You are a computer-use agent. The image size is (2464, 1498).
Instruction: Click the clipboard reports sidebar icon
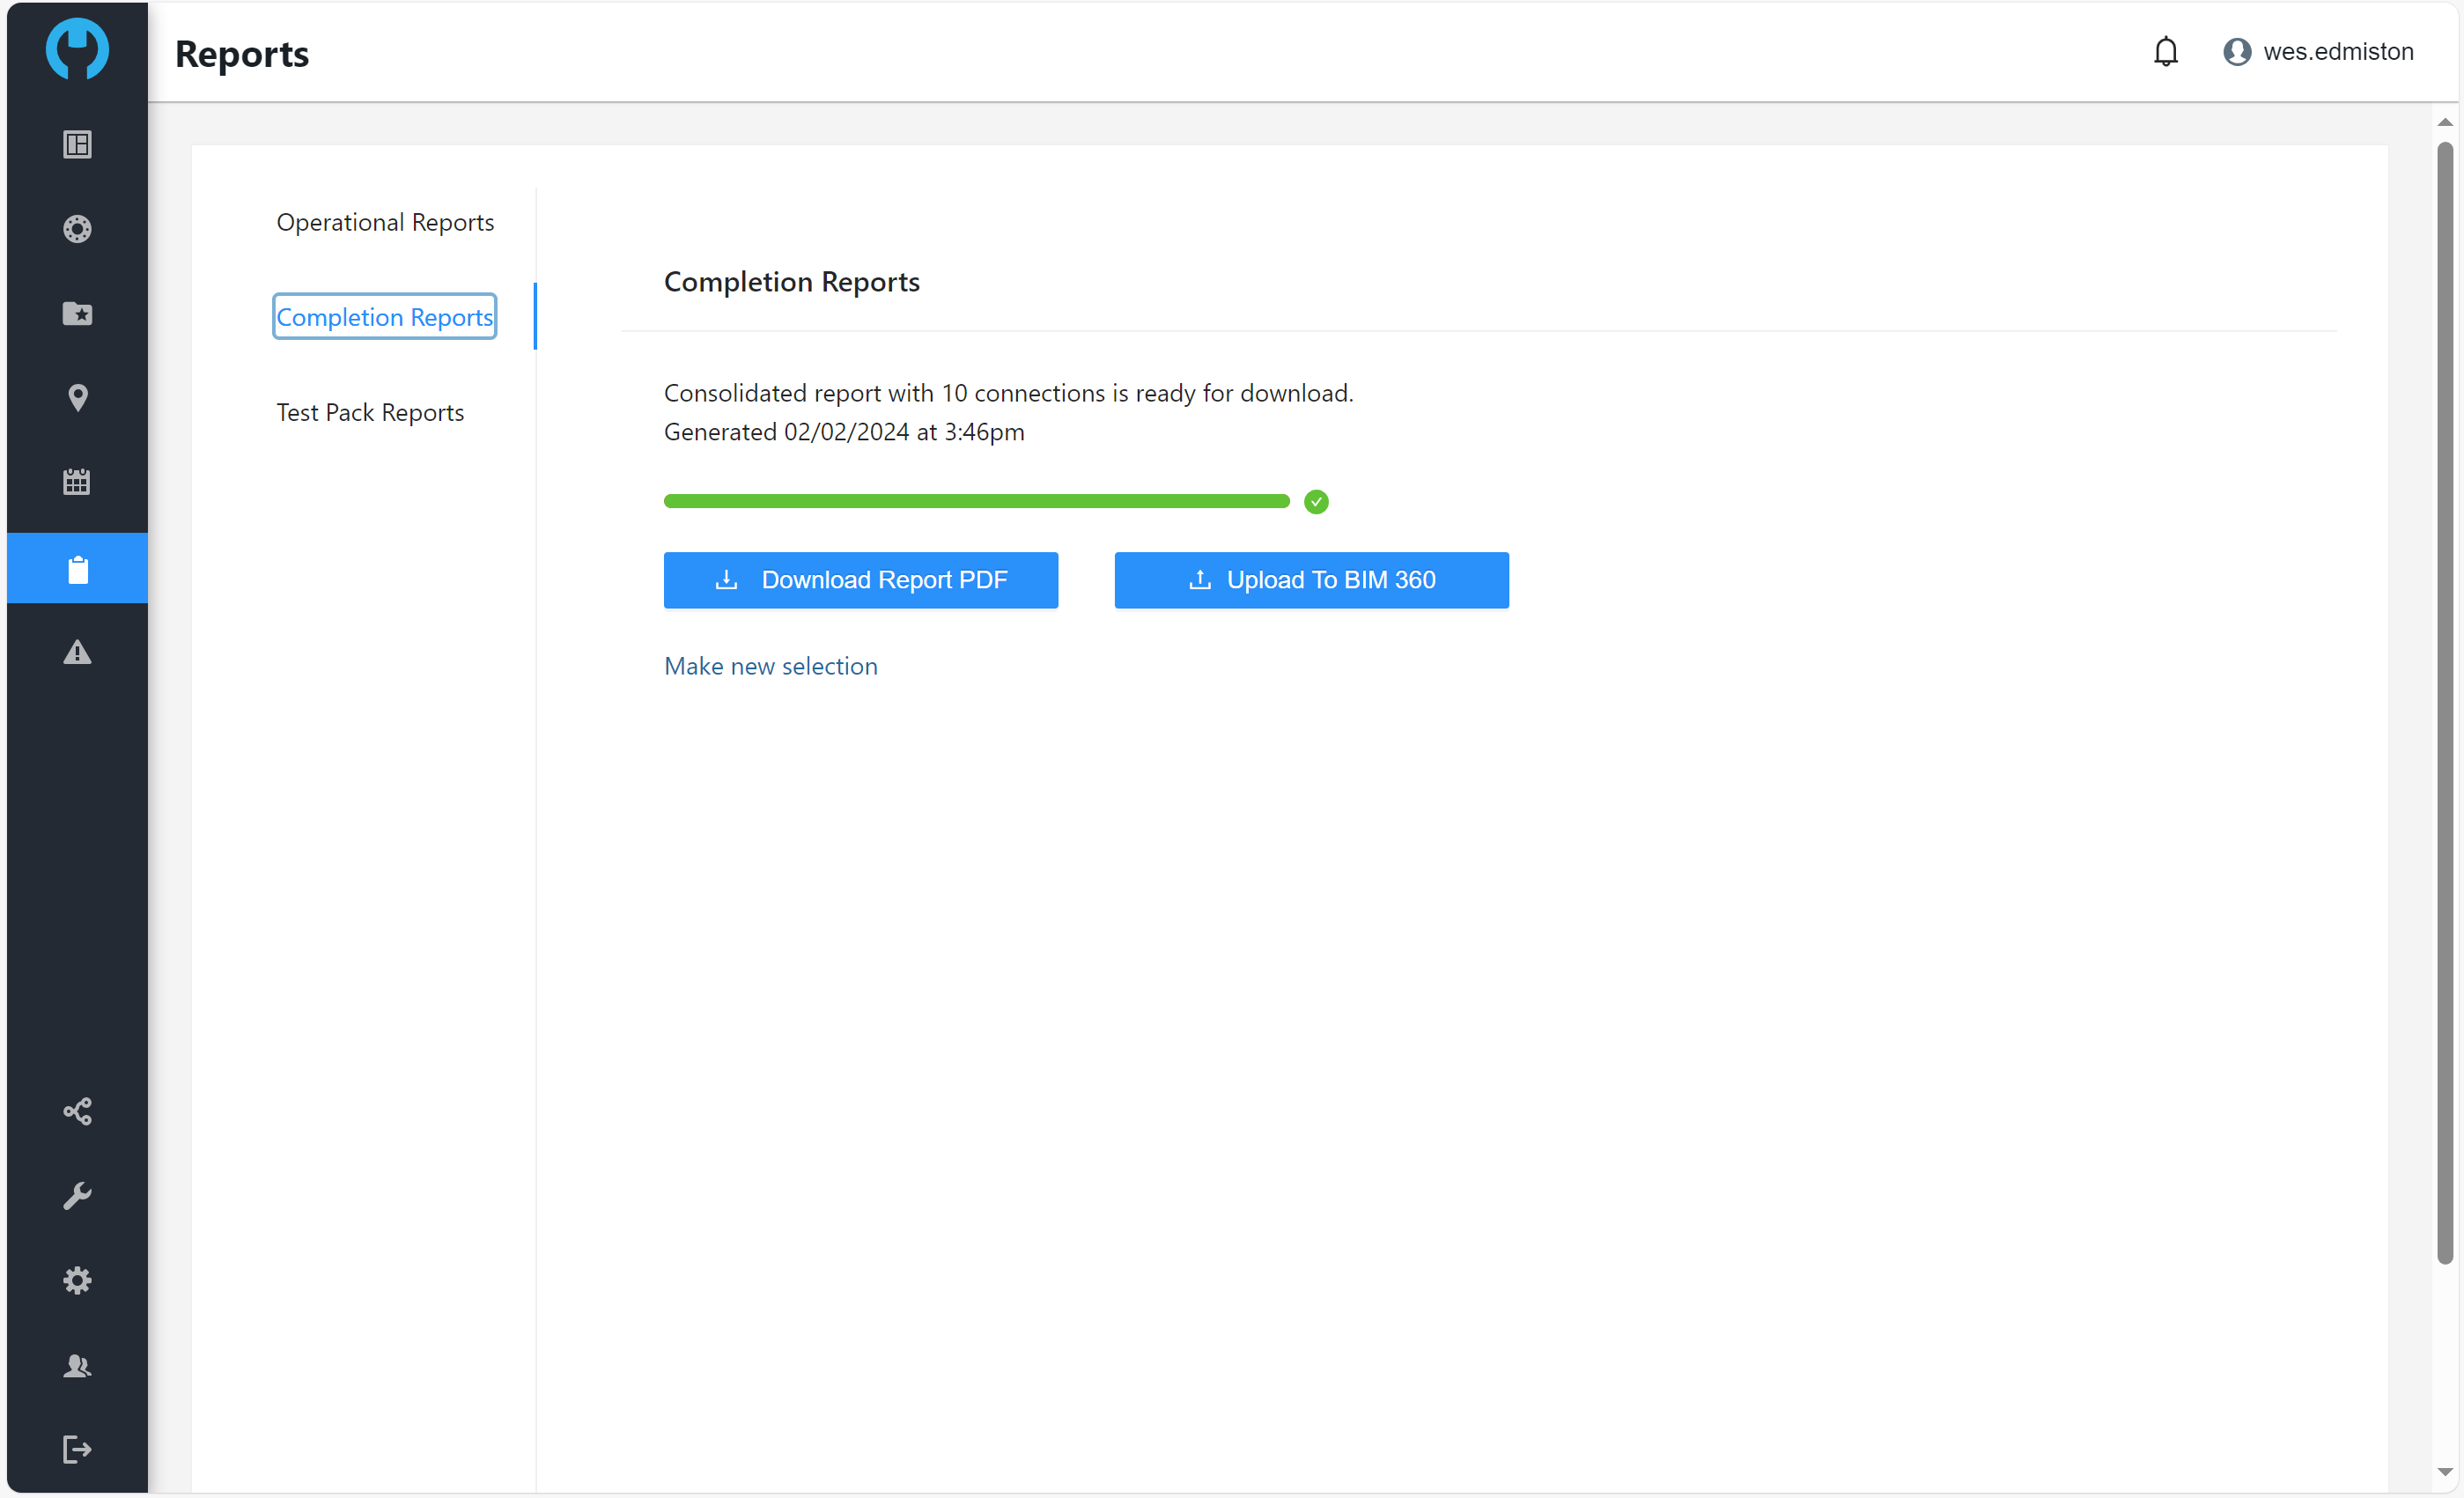pyautogui.click(x=77, y=569)
